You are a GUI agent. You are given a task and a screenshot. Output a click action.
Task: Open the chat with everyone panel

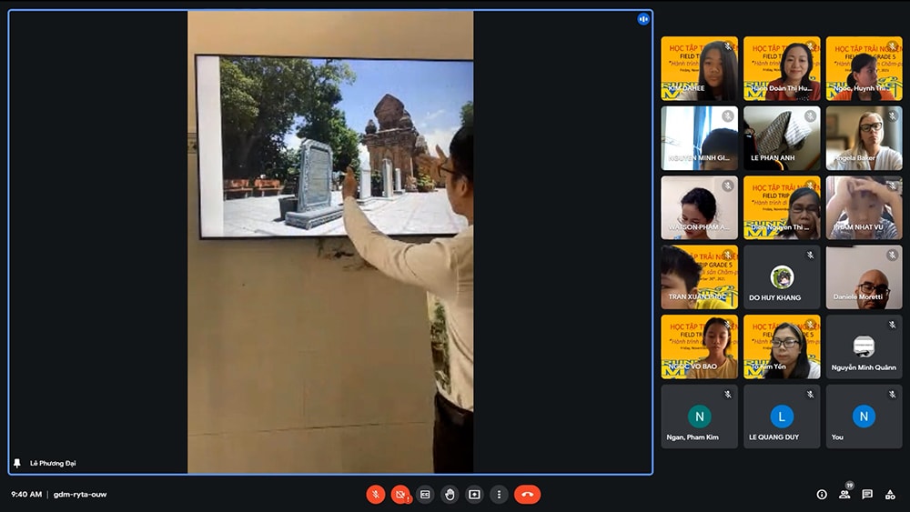coord(867,495)
